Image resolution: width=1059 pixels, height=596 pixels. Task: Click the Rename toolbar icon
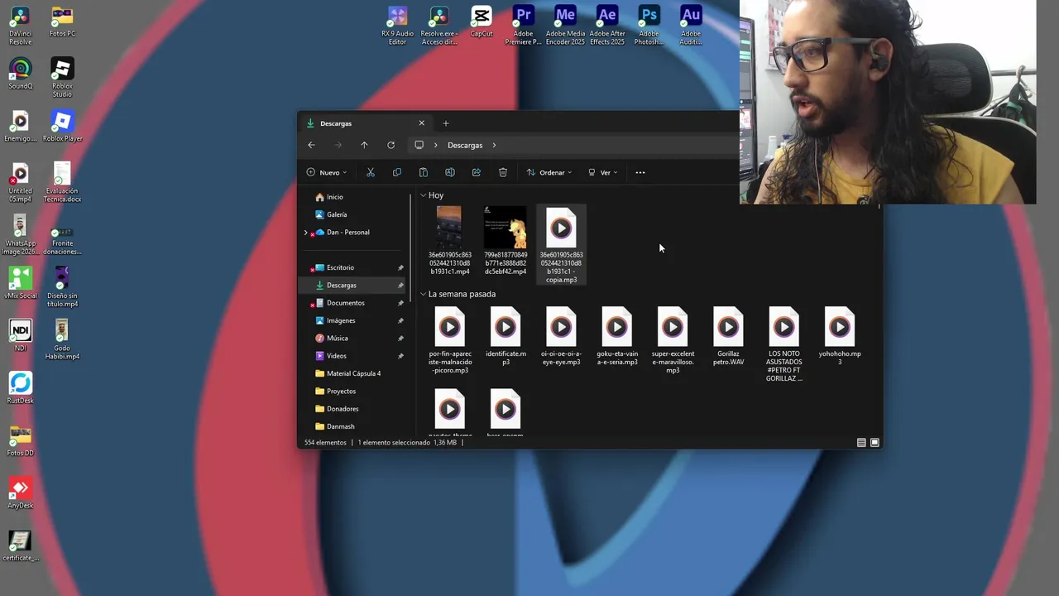450,172
